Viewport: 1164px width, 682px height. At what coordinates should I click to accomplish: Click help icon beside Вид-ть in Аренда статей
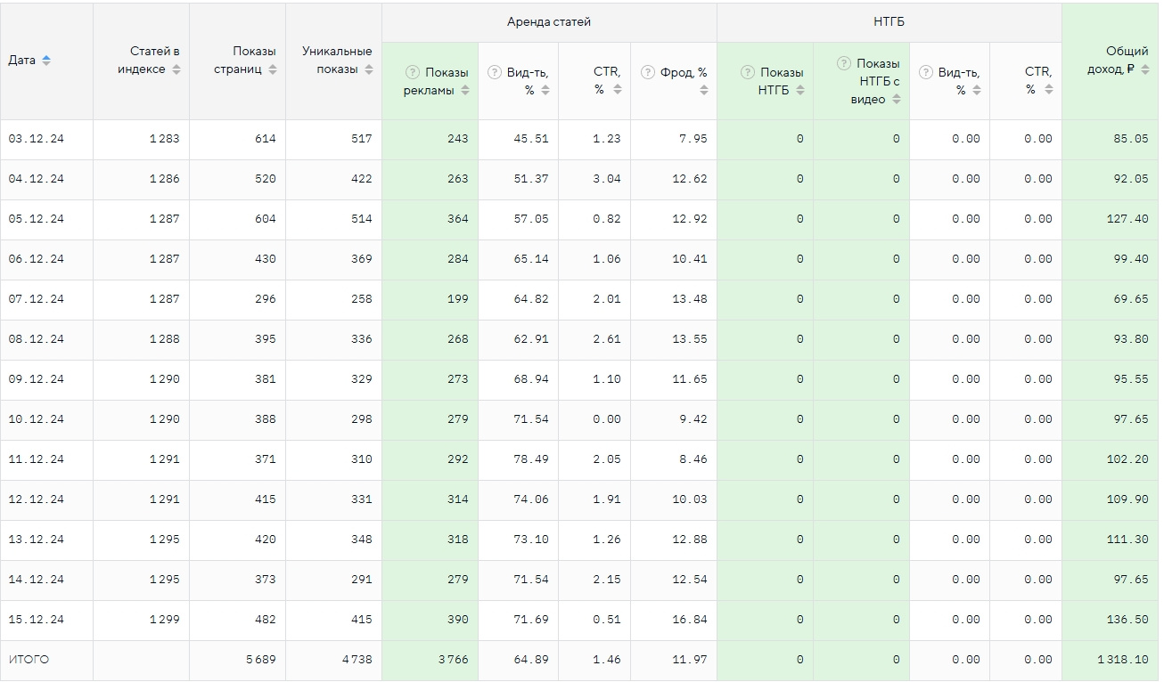pyautogui.click(x=494, y=72)
